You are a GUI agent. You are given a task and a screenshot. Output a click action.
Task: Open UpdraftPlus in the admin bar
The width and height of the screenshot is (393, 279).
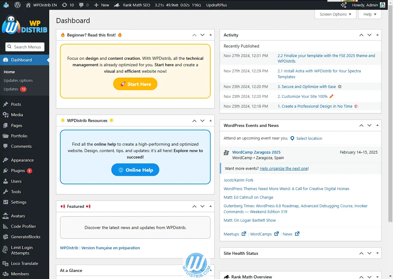point(216,5)
